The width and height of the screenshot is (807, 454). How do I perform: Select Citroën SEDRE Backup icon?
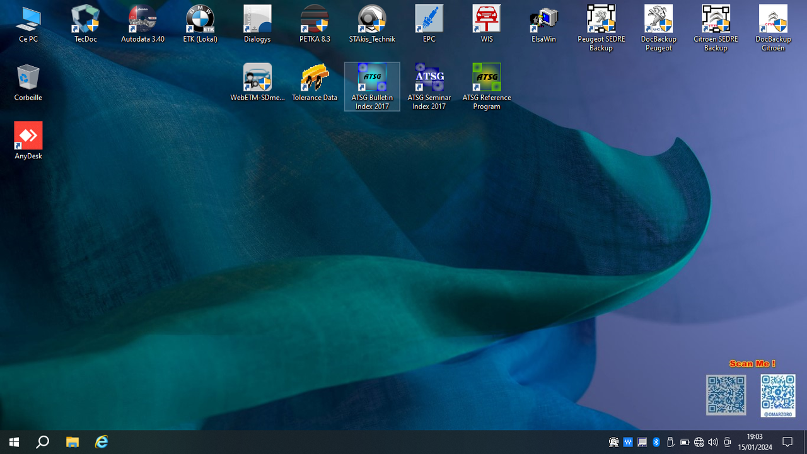[716, 28]
